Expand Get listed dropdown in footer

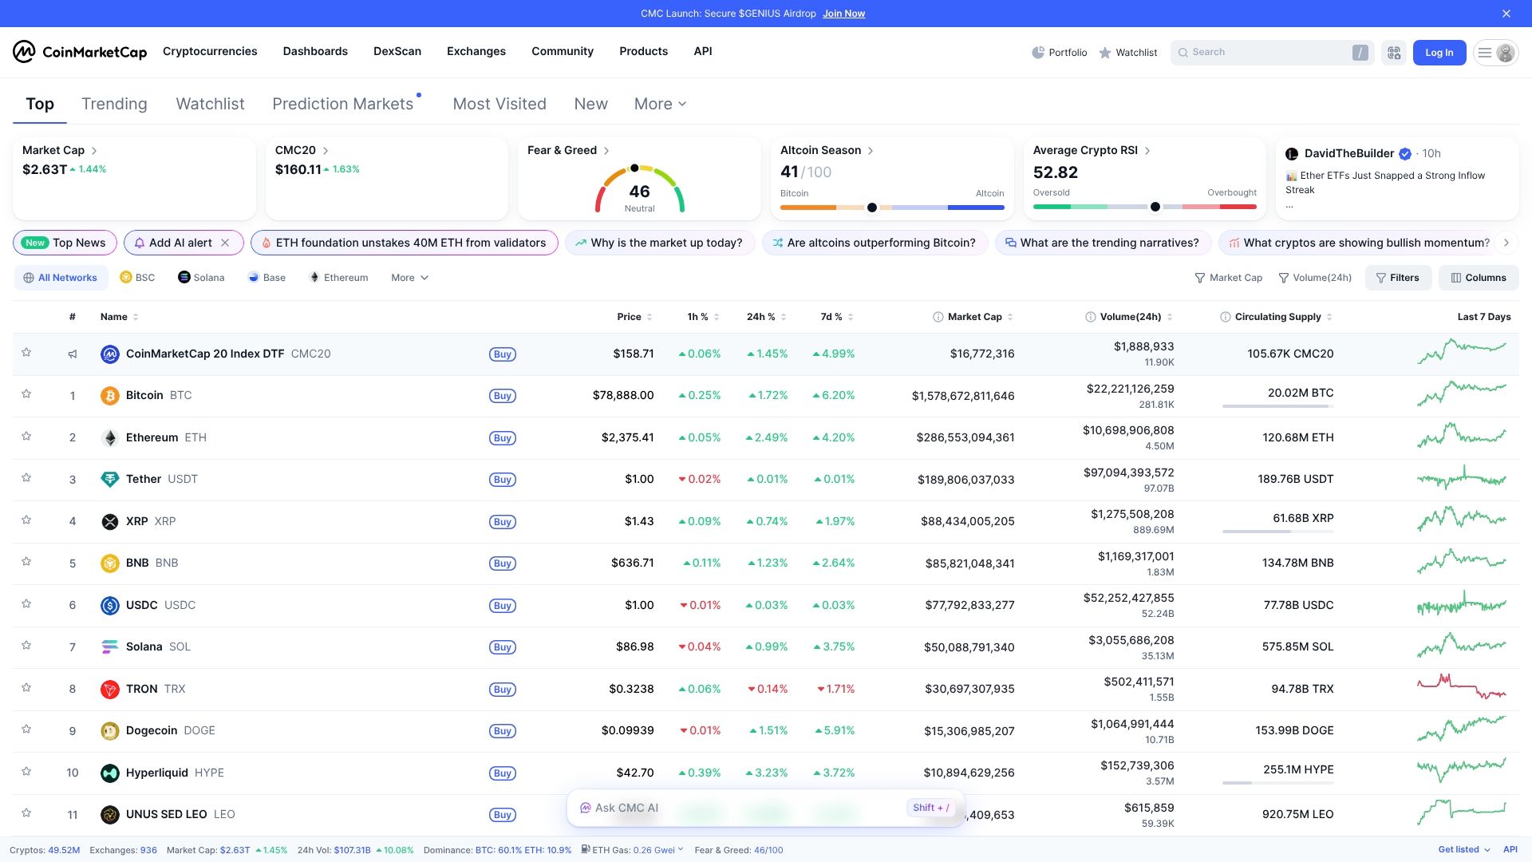(x=1464, y=850)
